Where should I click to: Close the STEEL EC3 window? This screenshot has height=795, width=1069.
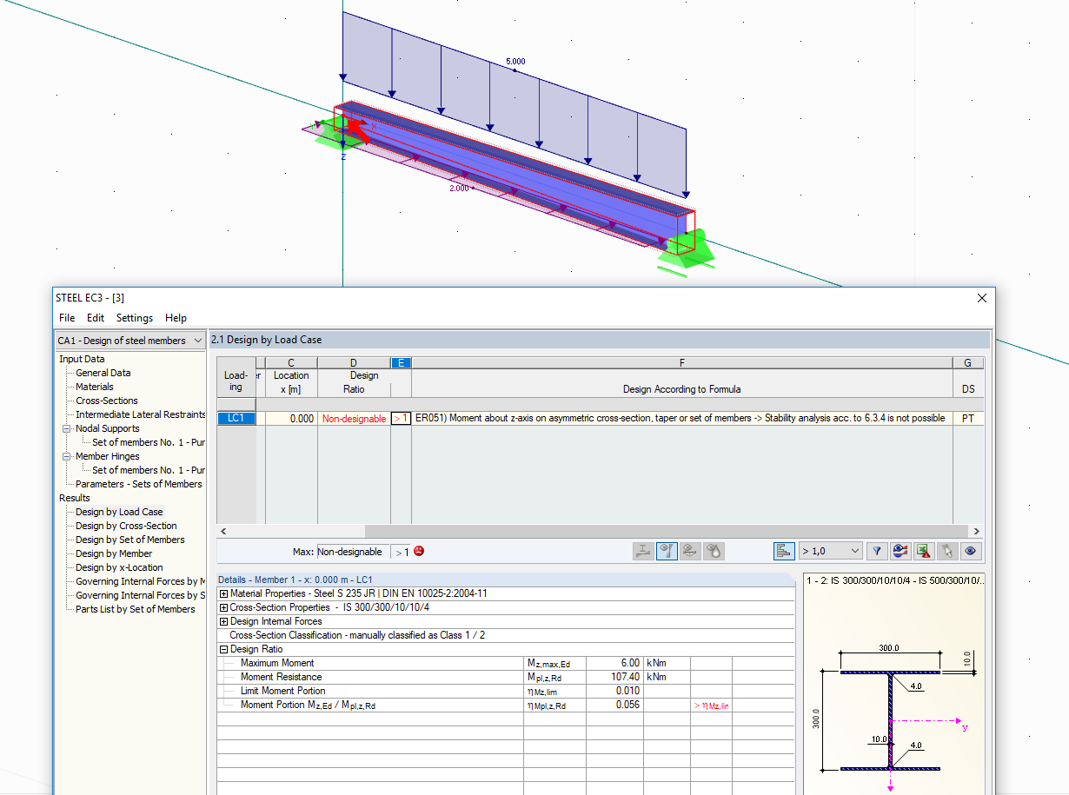982,298
